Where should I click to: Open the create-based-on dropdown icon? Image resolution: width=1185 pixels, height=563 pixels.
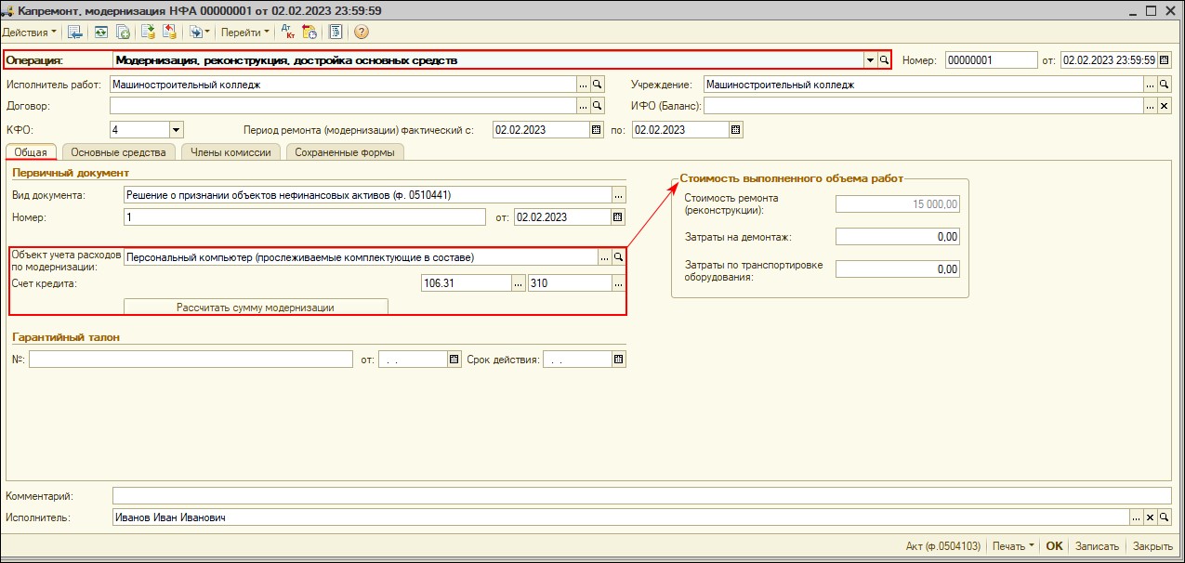[x=199, y=33]
